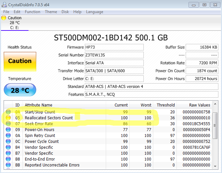The image size is (222, 173).
Task: Click the Attribute Name column header
Action: [64, 105]
